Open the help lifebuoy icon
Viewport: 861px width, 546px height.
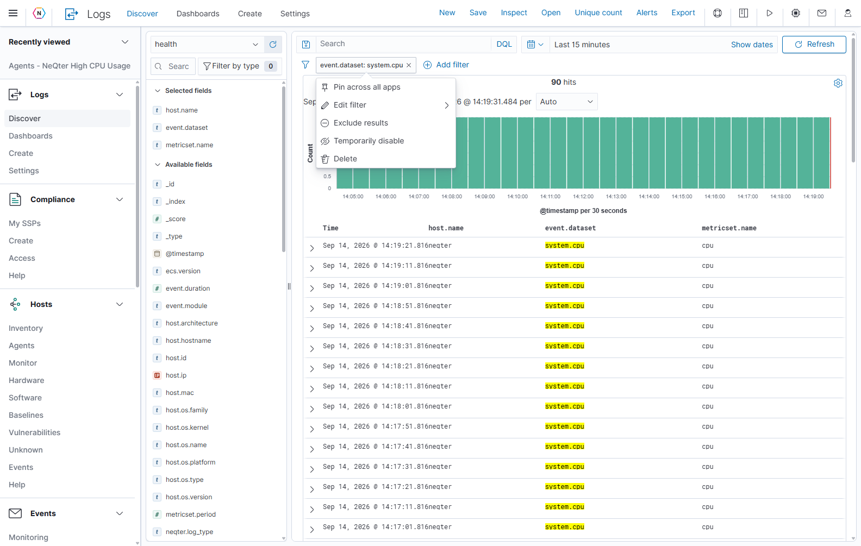(717, 13)
